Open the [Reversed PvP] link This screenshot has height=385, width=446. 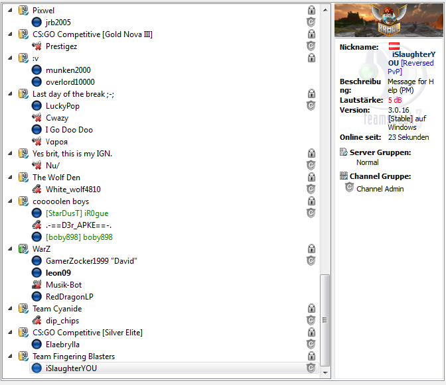[411, 68]
